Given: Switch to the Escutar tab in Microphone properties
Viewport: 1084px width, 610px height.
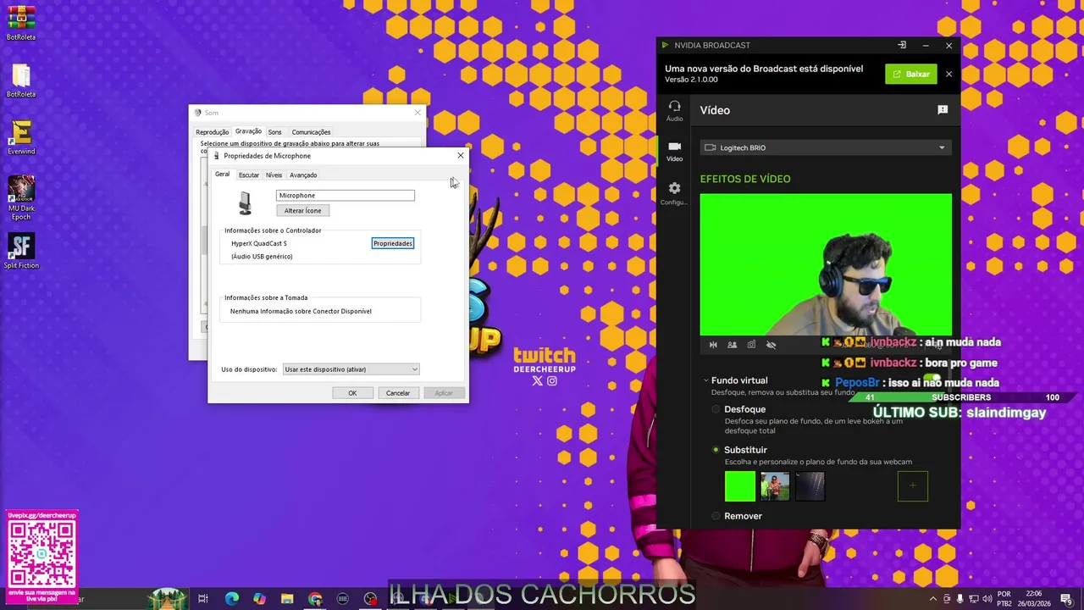Looking at the screenshot, I should pos(249,175).
